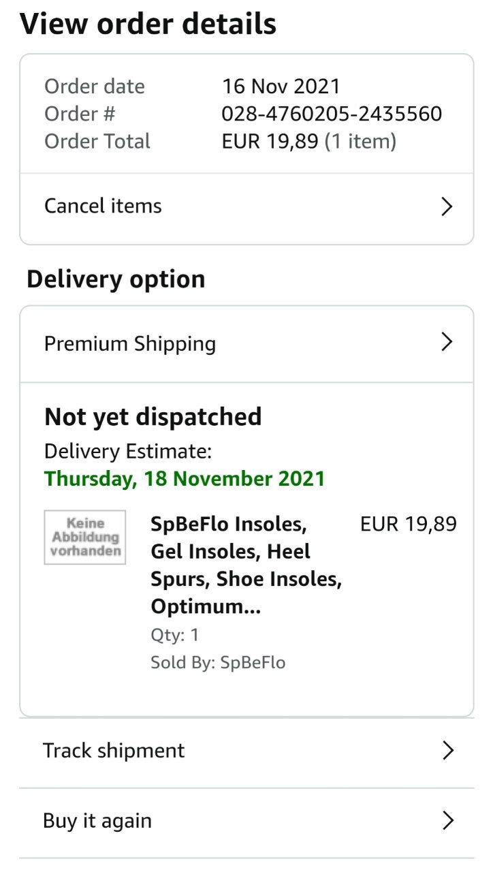Tap the Not yet dispatched status
The height and width of the screenshot is (872, 493).
[x=153, y=416]
